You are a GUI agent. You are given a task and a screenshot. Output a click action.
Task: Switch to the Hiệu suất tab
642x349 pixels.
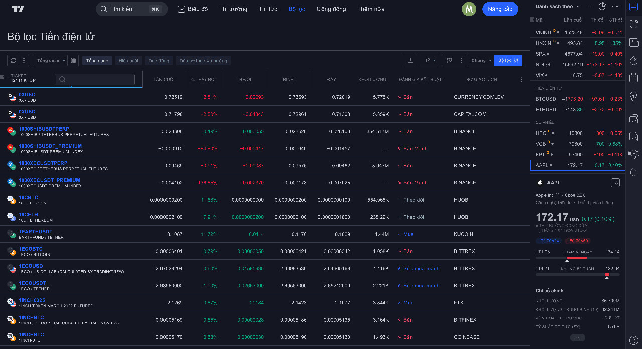coord(128,60)
